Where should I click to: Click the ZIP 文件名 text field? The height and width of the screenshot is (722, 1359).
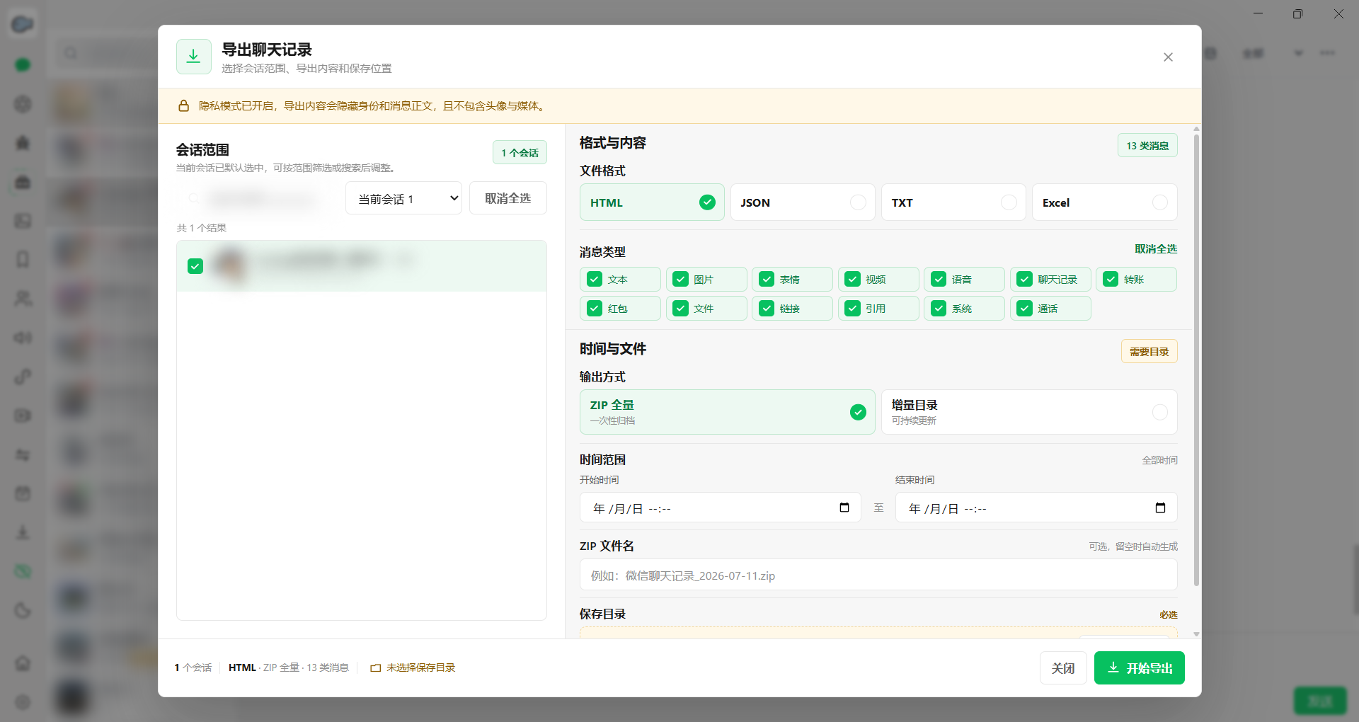click(x=878, y=575)
